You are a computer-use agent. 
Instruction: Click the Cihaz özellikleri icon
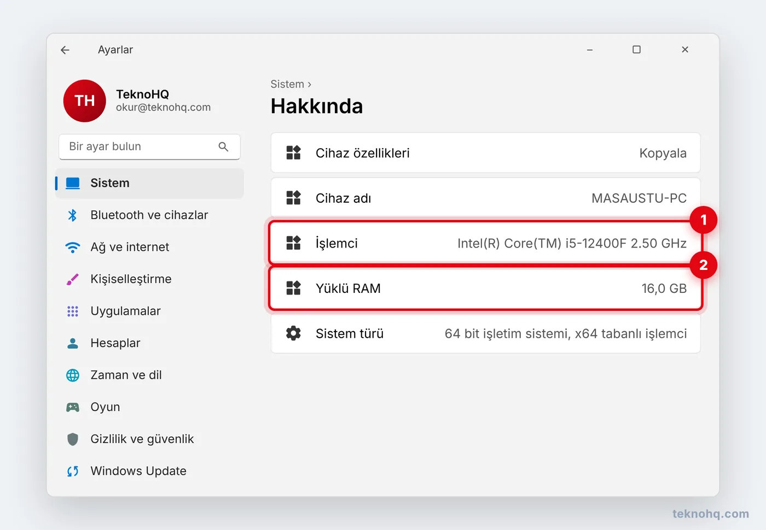pyautogui.click(x=294, y=153)
